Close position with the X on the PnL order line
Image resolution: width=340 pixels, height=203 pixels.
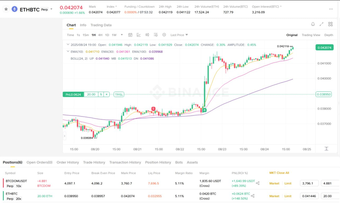(106, 94)
